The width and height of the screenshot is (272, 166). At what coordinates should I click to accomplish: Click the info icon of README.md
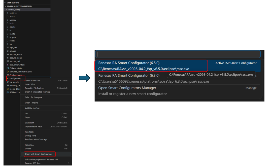(x=8, y=92)
